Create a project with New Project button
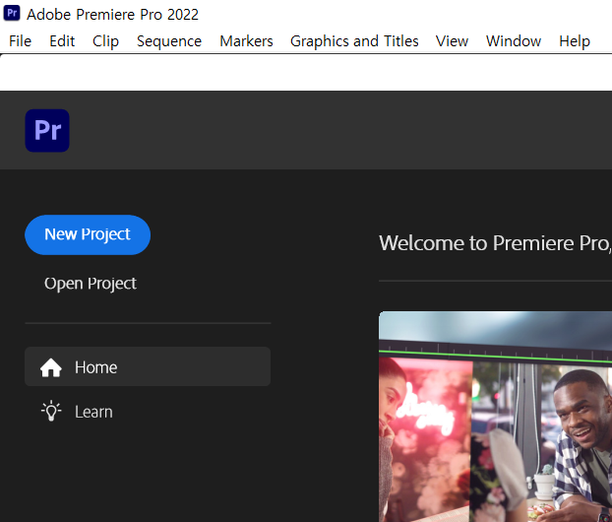This screenshot has width=612, height=522. 88,234
